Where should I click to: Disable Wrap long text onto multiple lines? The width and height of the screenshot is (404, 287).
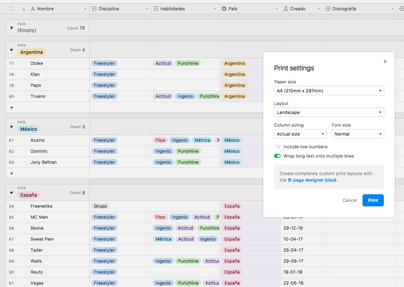pyautogui.click(x=277, y=156)
